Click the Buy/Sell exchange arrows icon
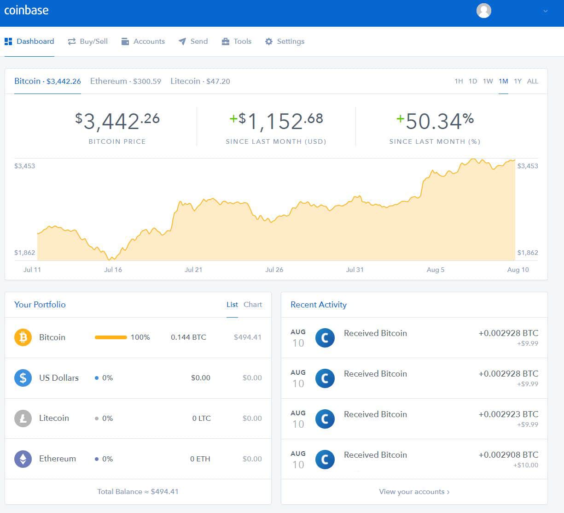The height and width of the screenshot is (513, 564). pyautogui.click(x=71, y=41)
